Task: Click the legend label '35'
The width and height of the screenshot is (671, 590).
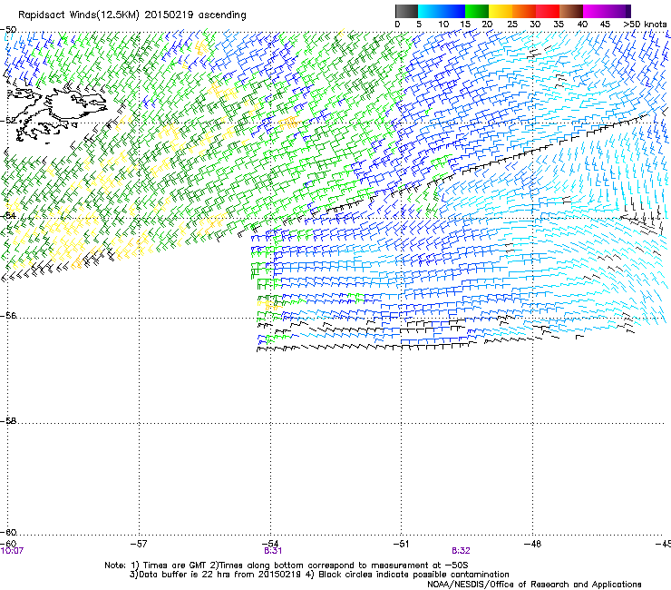Action: pyautogui.click(x=559, y=25)
